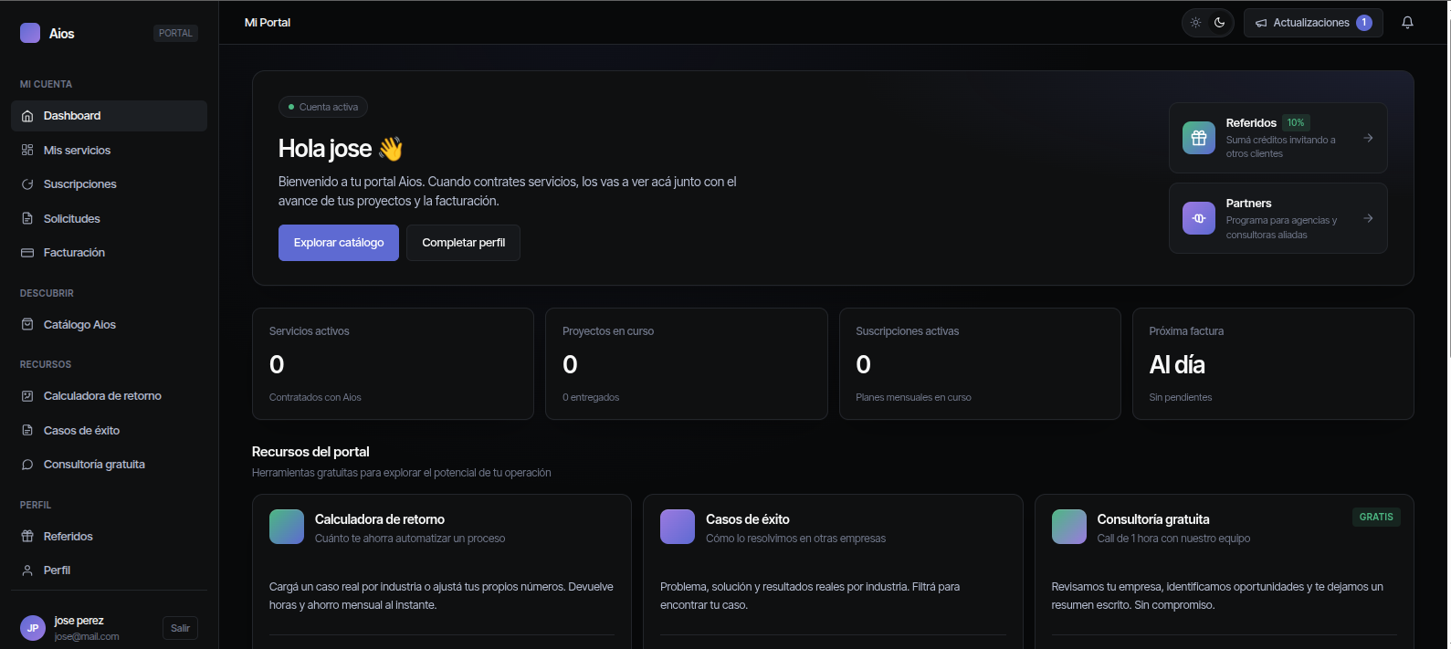
Task: Click the GRATIS badge on Consultoría card
Action: tap(1376, 517)
